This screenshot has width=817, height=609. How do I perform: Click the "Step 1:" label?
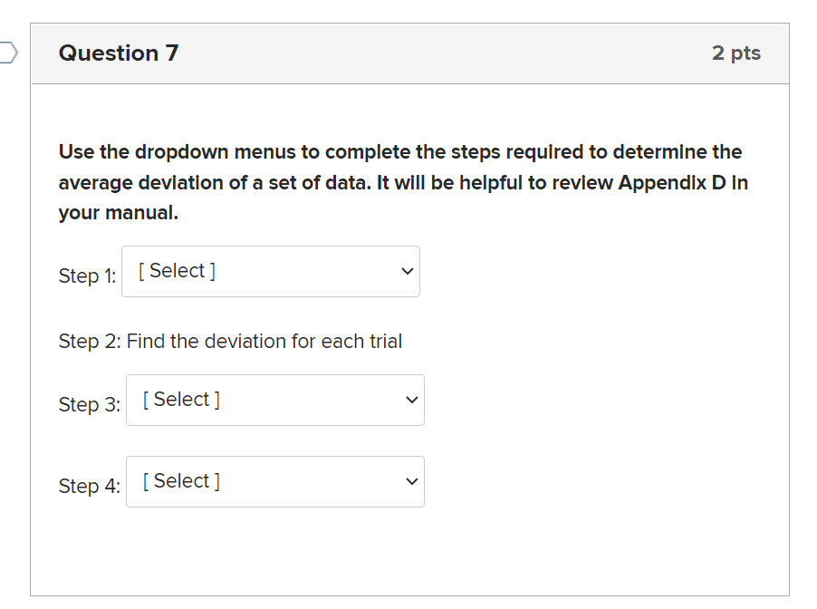[x=87, y=276]
